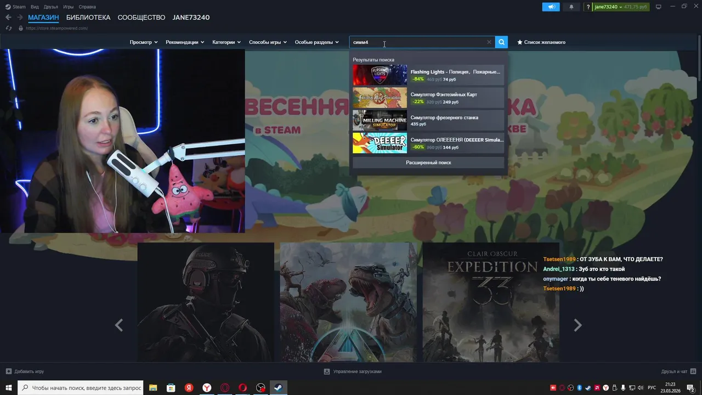Viewport: 702px width, 395px height.
Task: Open the Вид menu
Action: (x=35, y=7)
